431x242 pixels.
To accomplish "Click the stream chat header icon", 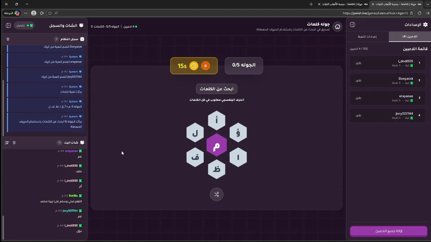I will (82, 143).
